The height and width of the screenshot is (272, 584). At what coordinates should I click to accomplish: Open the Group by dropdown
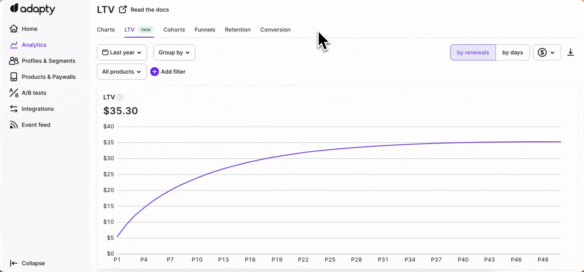(x=174, y=53)
